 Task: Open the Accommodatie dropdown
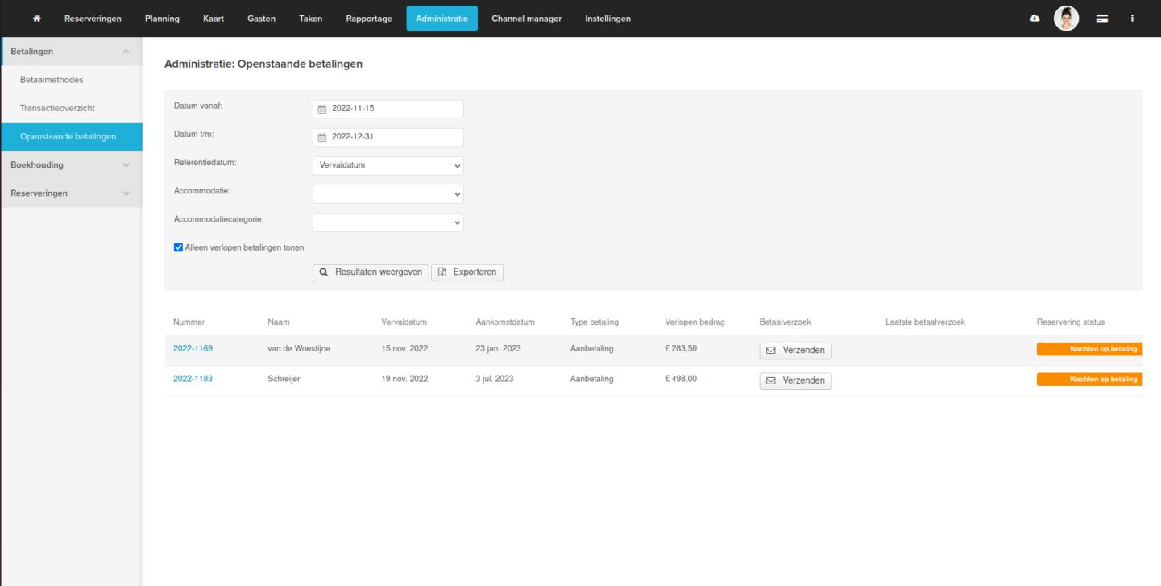388,194
